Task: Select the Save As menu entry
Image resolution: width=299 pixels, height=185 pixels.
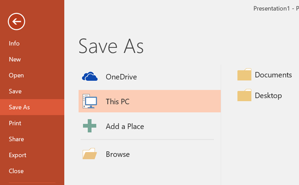Action: point(19,107)
